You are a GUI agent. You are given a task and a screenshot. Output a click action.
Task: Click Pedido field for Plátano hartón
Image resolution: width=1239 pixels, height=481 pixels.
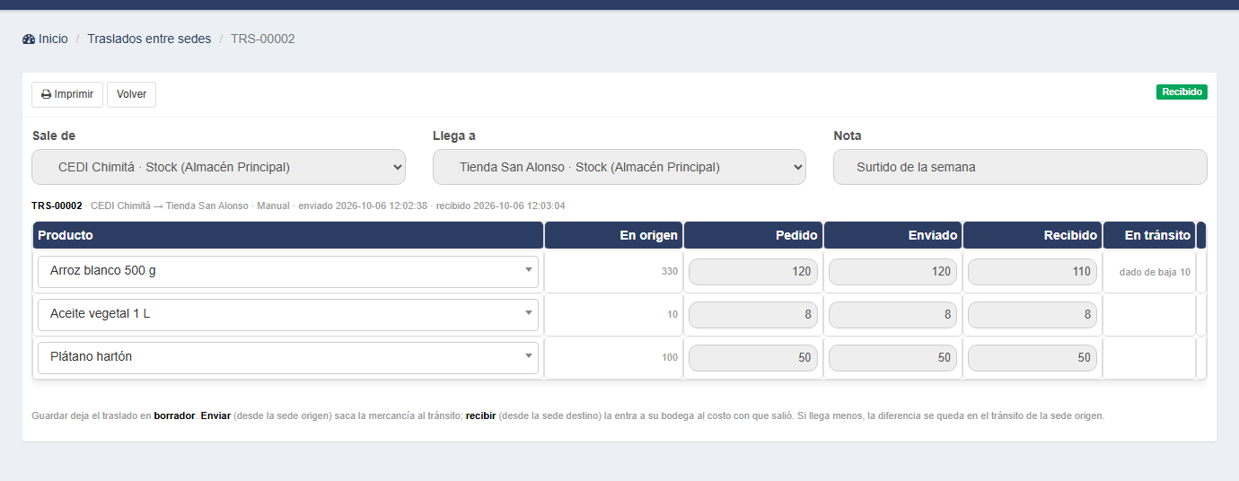click(753, 357)
